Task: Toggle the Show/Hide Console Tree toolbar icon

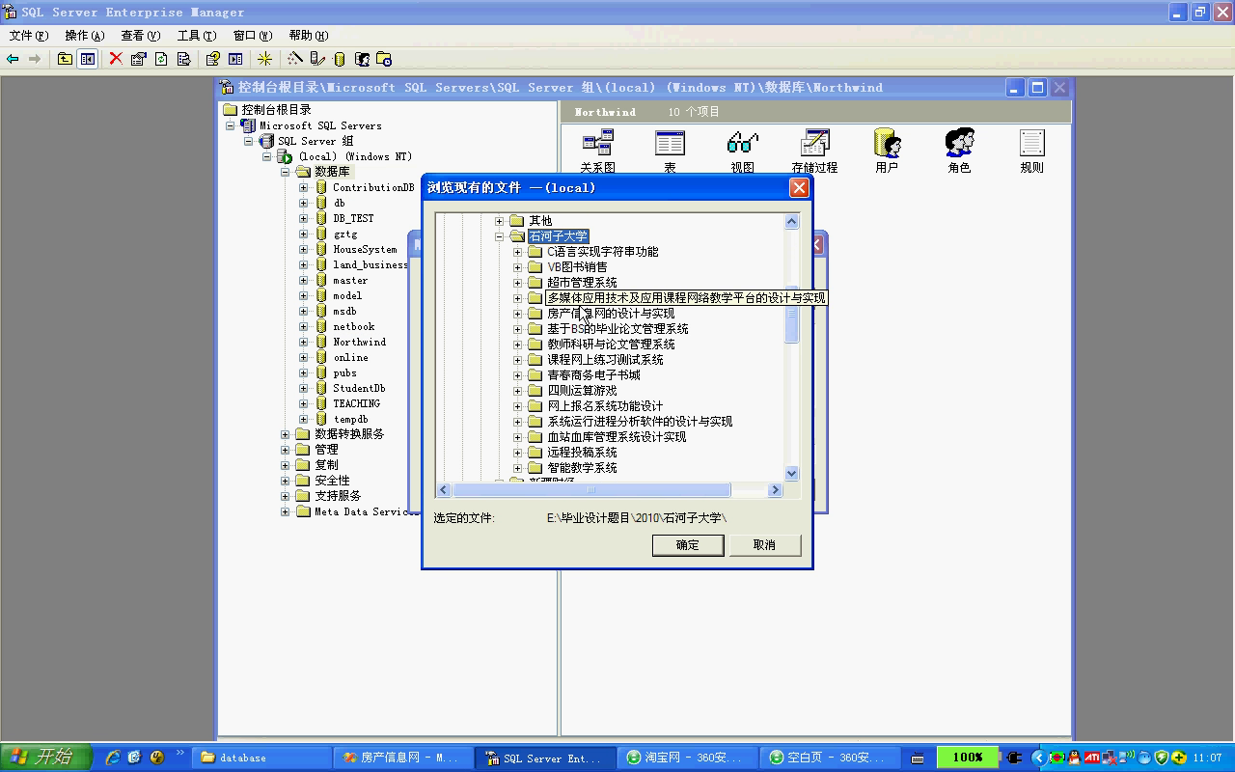Action: (x=88, y=59)
